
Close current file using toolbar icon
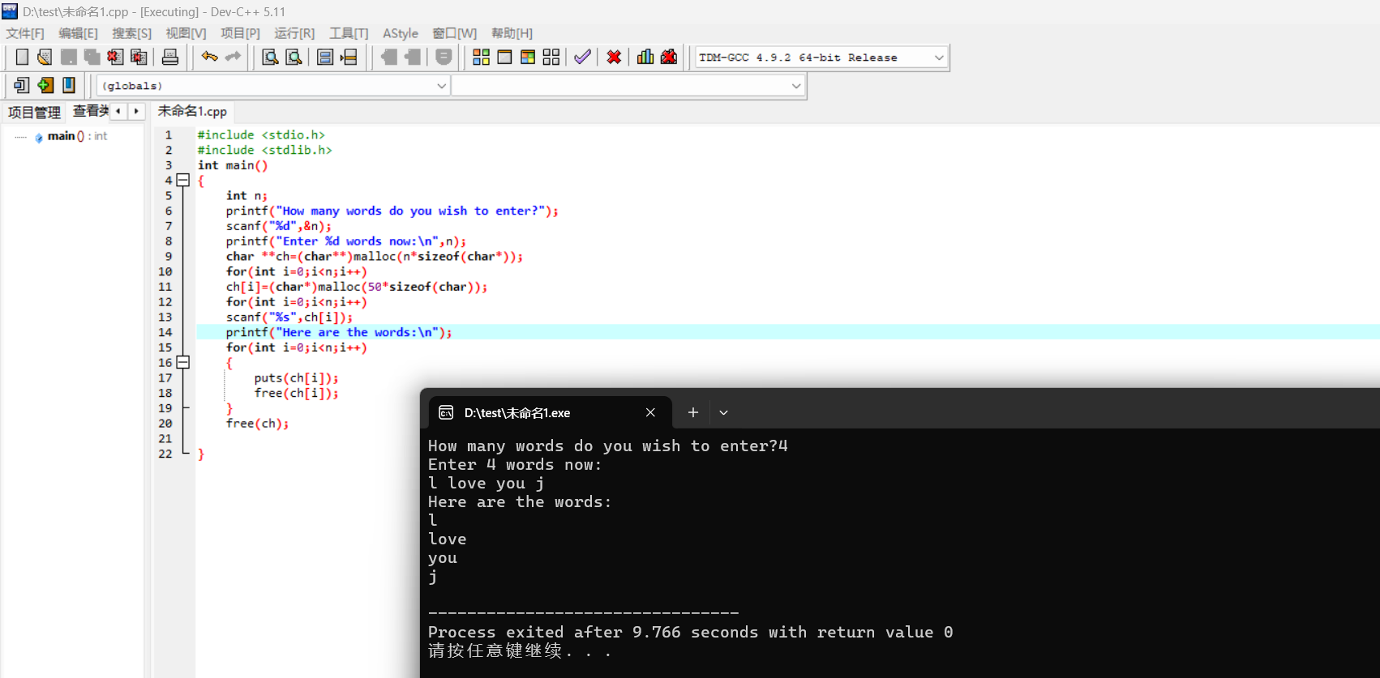coord(116,57)
